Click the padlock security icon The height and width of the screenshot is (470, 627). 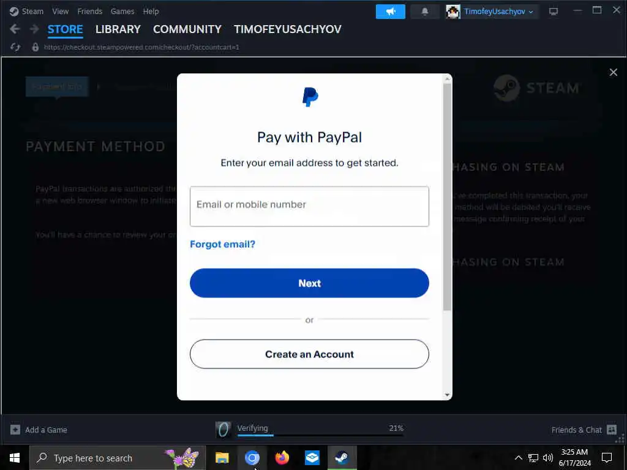pos(36,47)
